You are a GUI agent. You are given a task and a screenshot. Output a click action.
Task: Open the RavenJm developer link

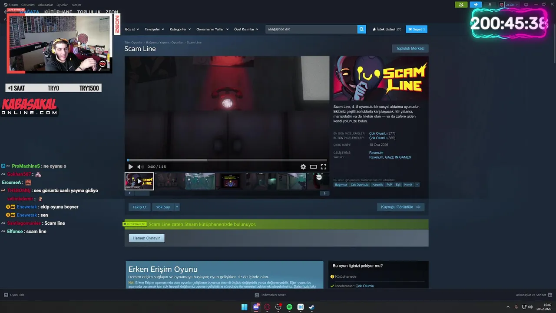[376, 153]
